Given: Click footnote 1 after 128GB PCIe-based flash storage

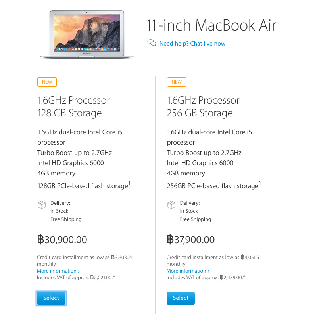Looking at the screenshot, I should click(130, 183).
